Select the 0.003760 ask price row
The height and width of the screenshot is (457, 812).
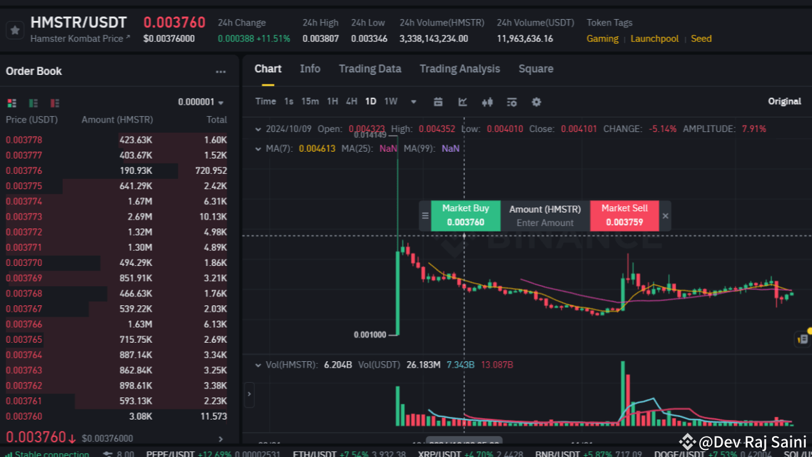[x=117, y=416]
